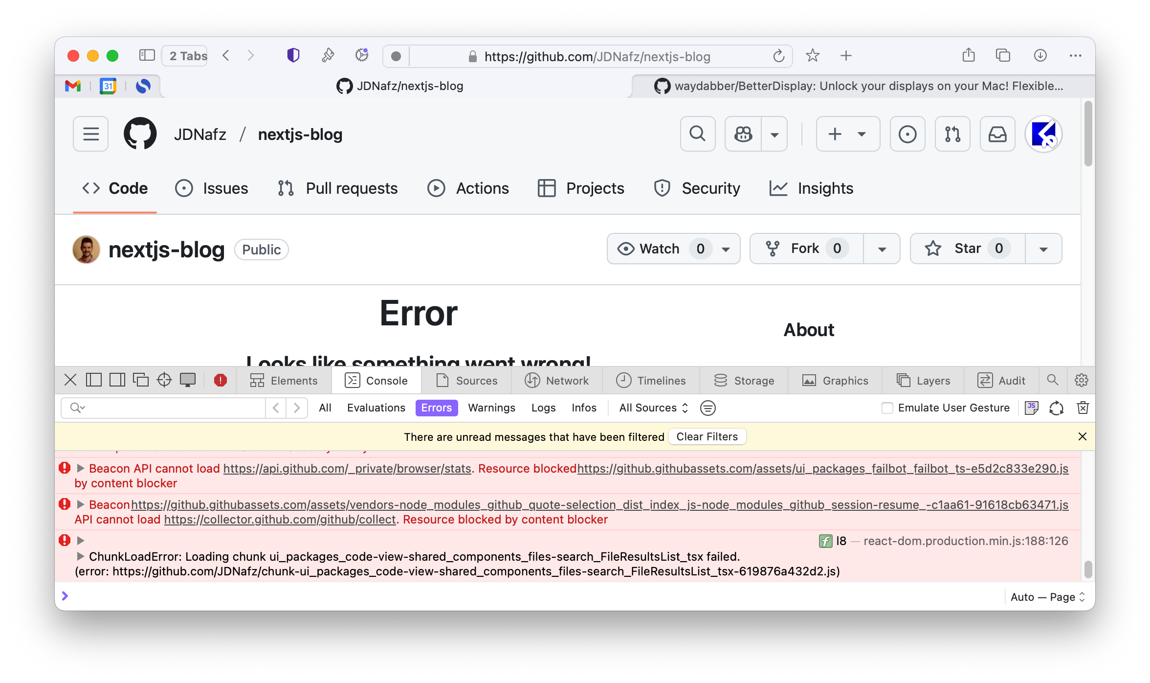The height and width of the screenshot is (683, 1150).
Task: Click the console filter search field
Action: tap(171, 408)
